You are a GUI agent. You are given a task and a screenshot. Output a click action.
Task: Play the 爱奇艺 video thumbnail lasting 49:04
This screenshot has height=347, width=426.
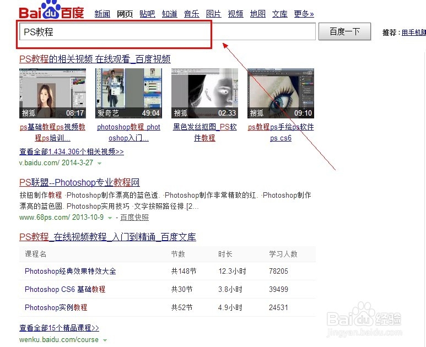[x=128, y=93]
